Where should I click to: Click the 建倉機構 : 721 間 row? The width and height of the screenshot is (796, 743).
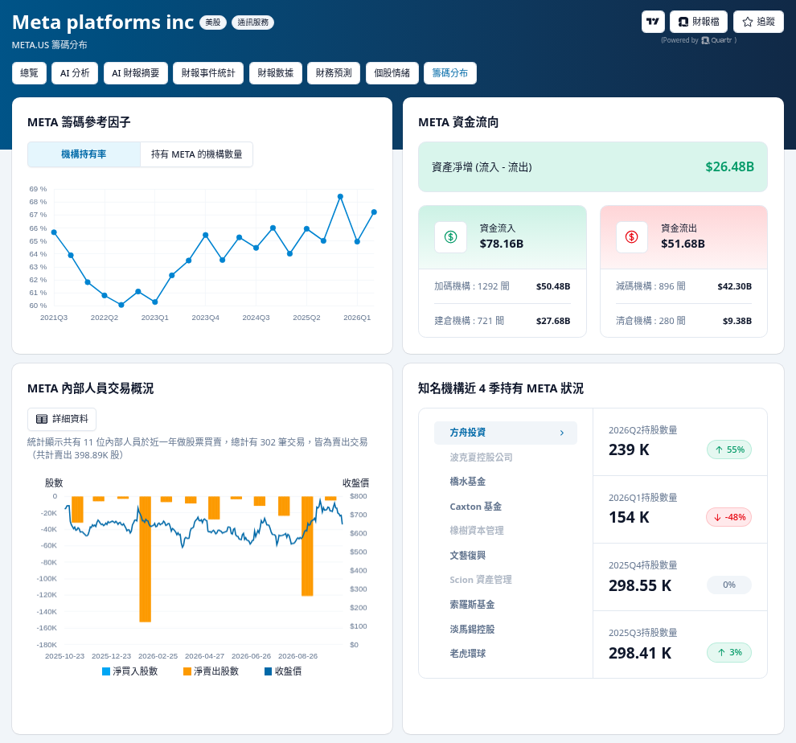click(x=502, y=321)
